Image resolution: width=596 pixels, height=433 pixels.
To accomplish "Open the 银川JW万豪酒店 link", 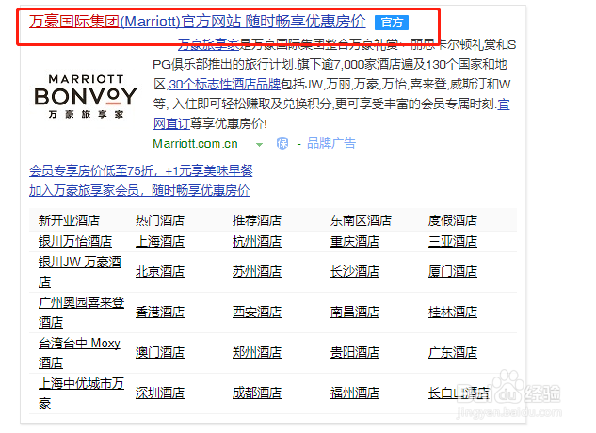I will (x=80, y=272).
